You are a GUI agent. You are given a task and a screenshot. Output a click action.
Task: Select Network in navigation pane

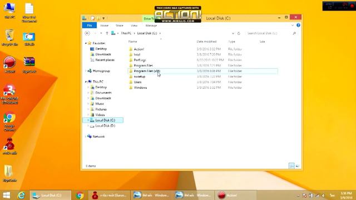coord(98,137)
